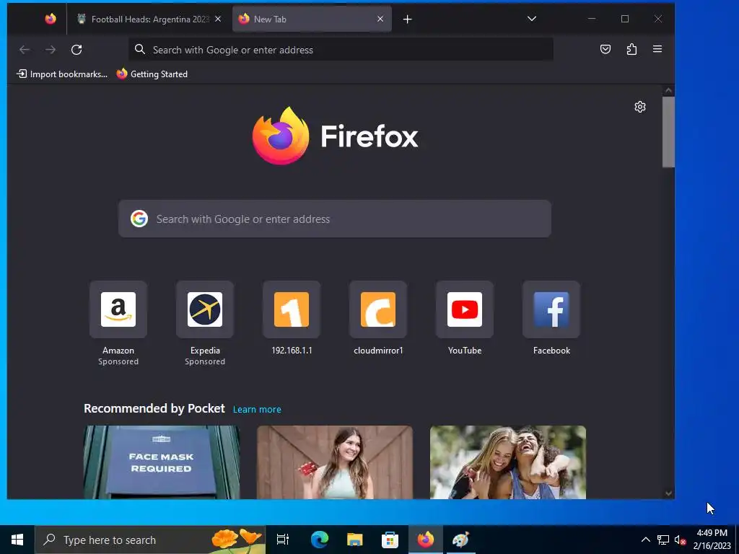Screen dimensions: 739x554
Task: Open the network tray icon
Action: coord(663,540)
